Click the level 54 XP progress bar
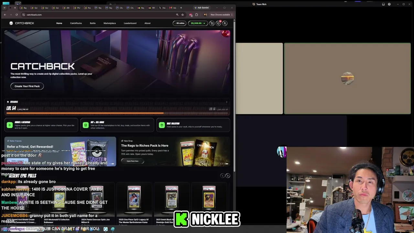Viewport: 414px width, 233px height. click(117, 113)
